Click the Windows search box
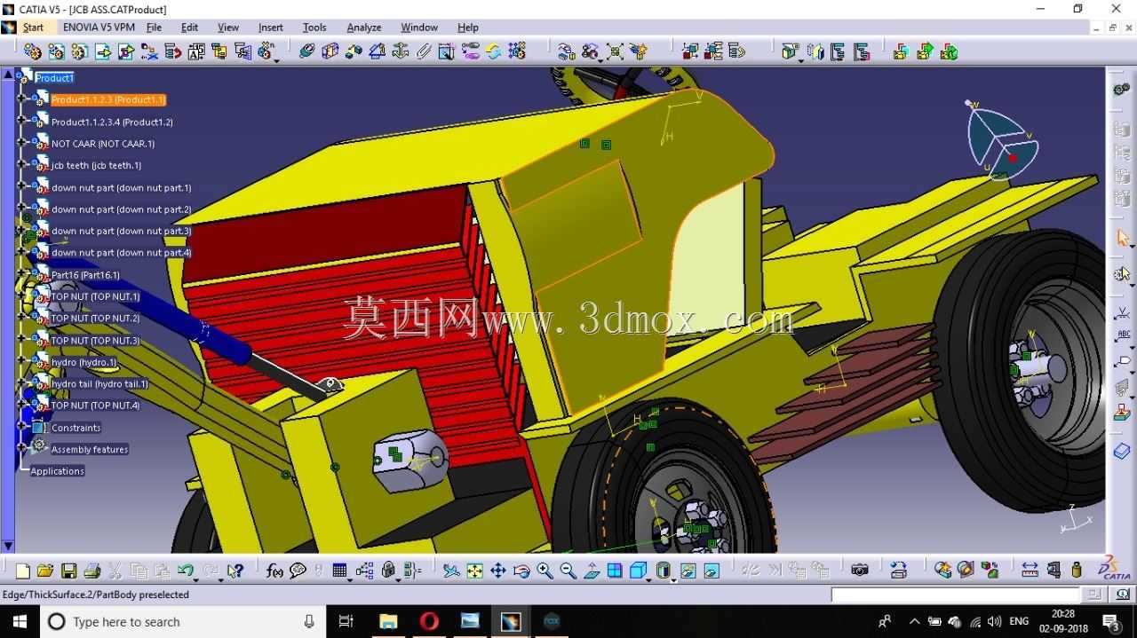 (x=182, y=622)
